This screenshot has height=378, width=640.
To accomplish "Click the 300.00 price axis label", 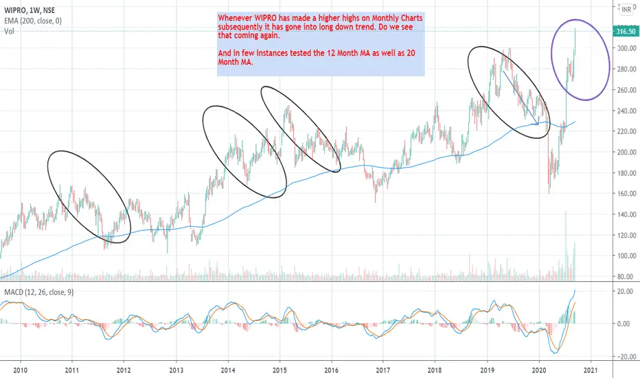I will point(626,48).
